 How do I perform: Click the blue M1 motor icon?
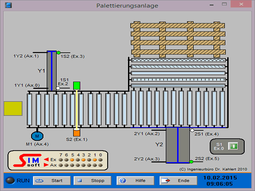pyautogui.click(x=37, y=136)
